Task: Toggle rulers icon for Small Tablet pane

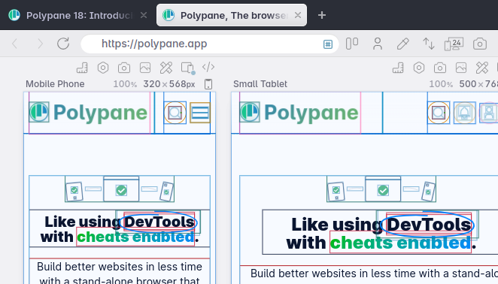Action: coord(398,68)
